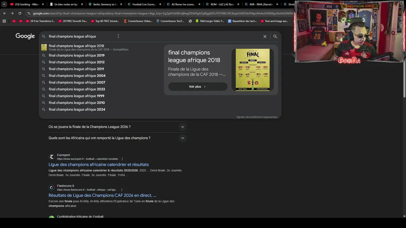This screenshot has width=406, height=228.
Task: Select suggestion ending in 2023
Action: [x=101, y=89]
